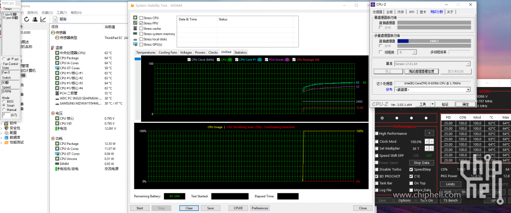Screen dimensions: 511x213
Task: Click the 电池 battery row icon
Action: coord(57,129)
